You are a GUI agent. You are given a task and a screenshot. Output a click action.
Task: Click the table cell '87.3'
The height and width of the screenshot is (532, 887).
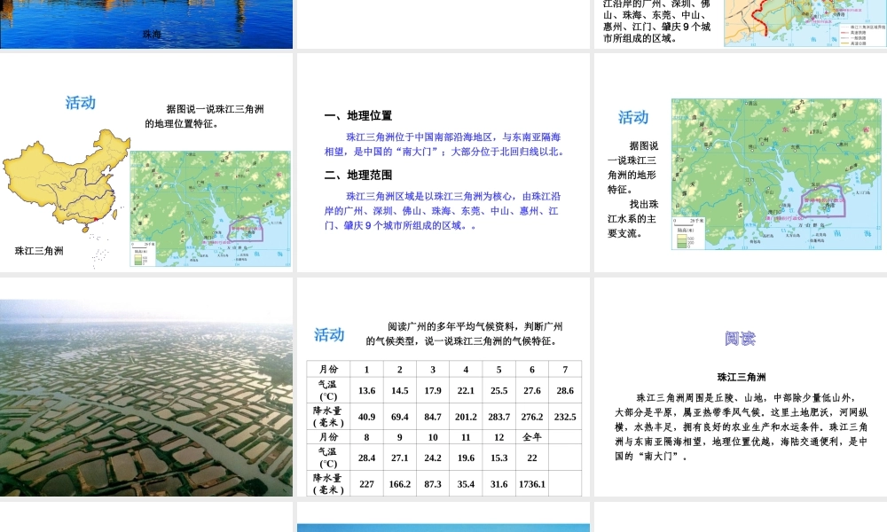click(433, 484)
